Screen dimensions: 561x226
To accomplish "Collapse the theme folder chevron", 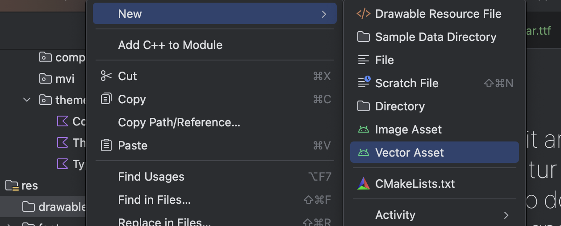I will point(27,100).
